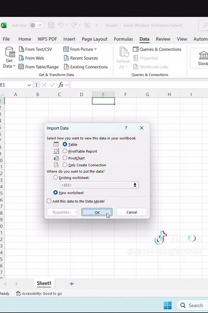The image size is (208, 313).
Task: Click Accessibility: Good to go status
Action: click(39, 293)
